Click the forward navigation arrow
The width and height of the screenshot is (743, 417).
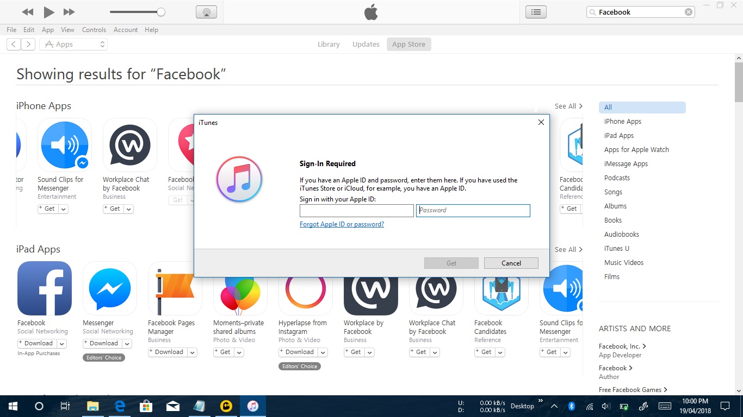click(28, 45)
